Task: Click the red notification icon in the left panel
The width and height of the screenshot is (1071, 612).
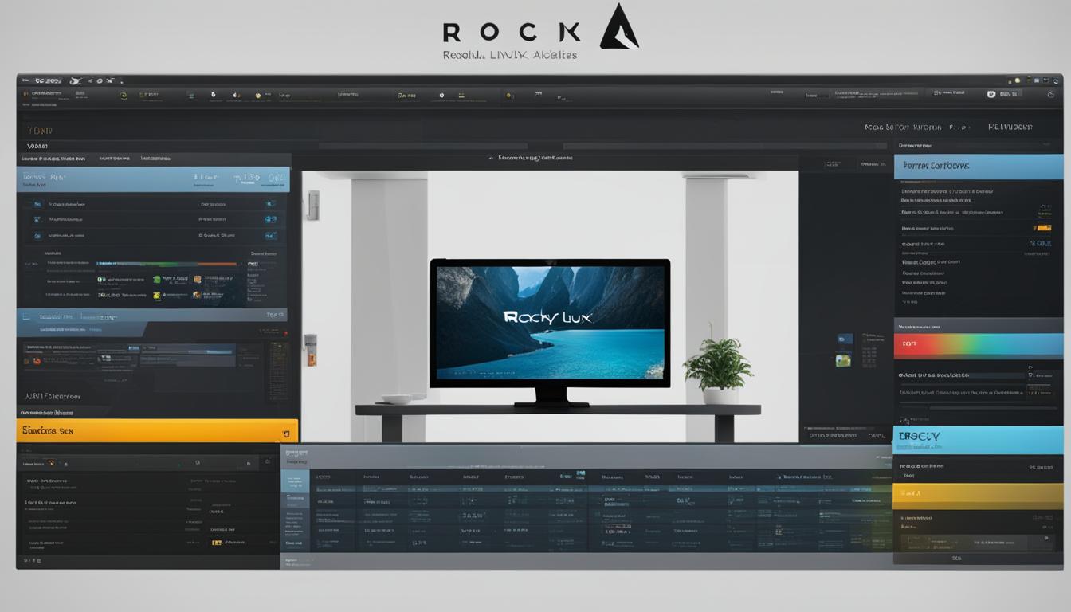Action: click(284, 332)
